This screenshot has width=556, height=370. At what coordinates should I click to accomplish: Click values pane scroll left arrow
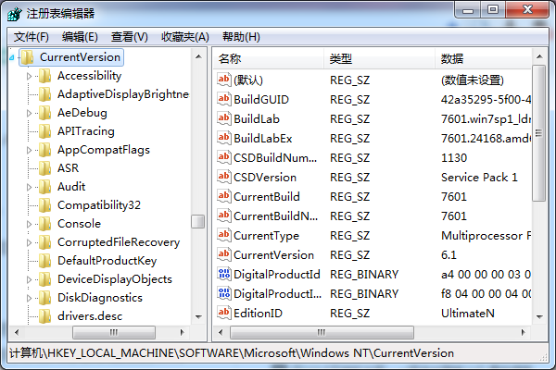tap(221, 332)
